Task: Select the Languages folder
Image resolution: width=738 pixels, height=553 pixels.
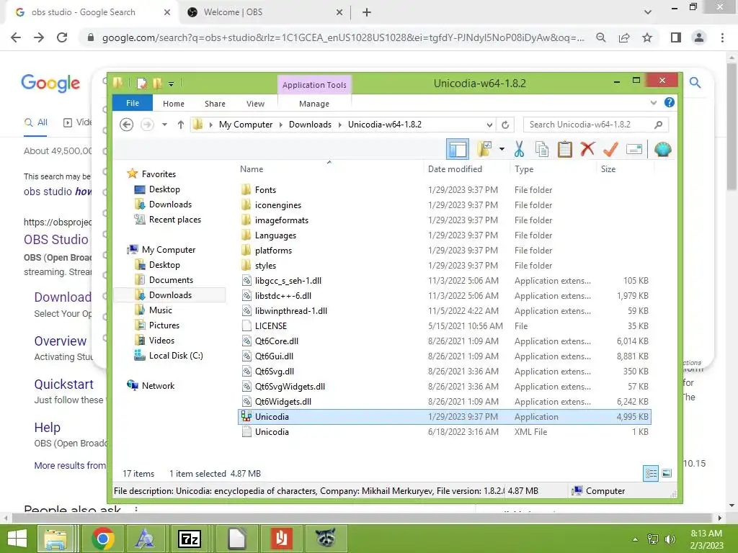Action: [x=275, y=235]
